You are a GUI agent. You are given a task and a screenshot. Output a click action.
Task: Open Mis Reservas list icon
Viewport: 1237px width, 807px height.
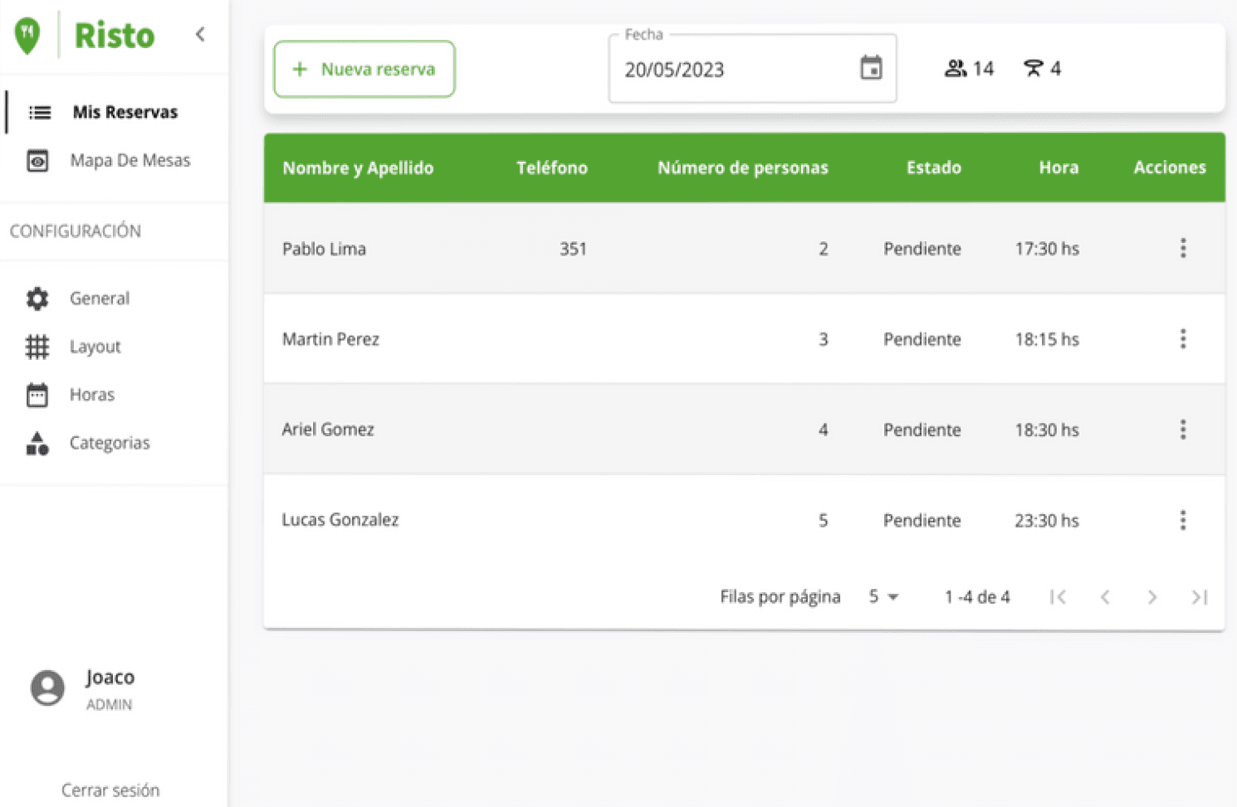click(40, 112)
